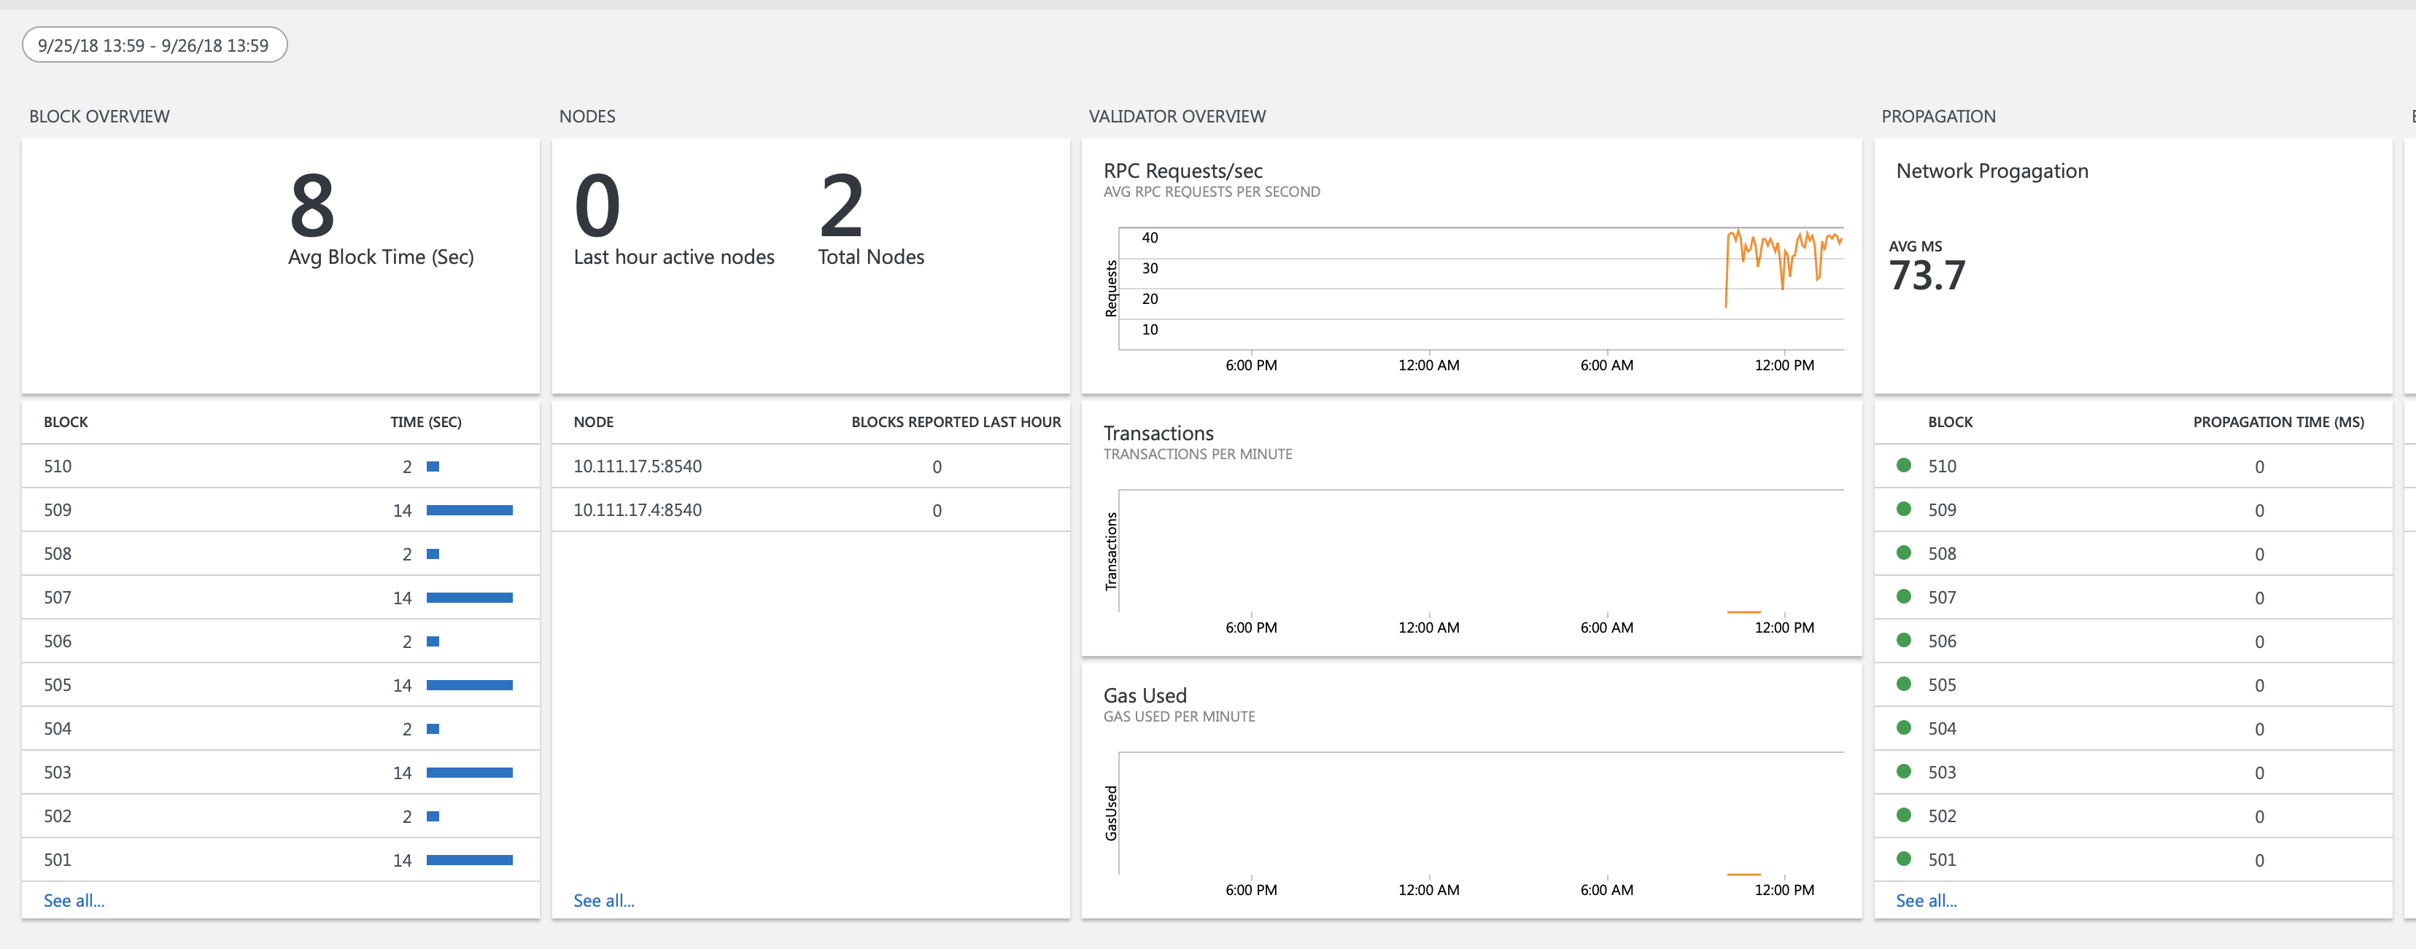The width and height of the screenshot is (2416, 949).
Task: Click blue time bar for block 502
Action: point(433,817)
